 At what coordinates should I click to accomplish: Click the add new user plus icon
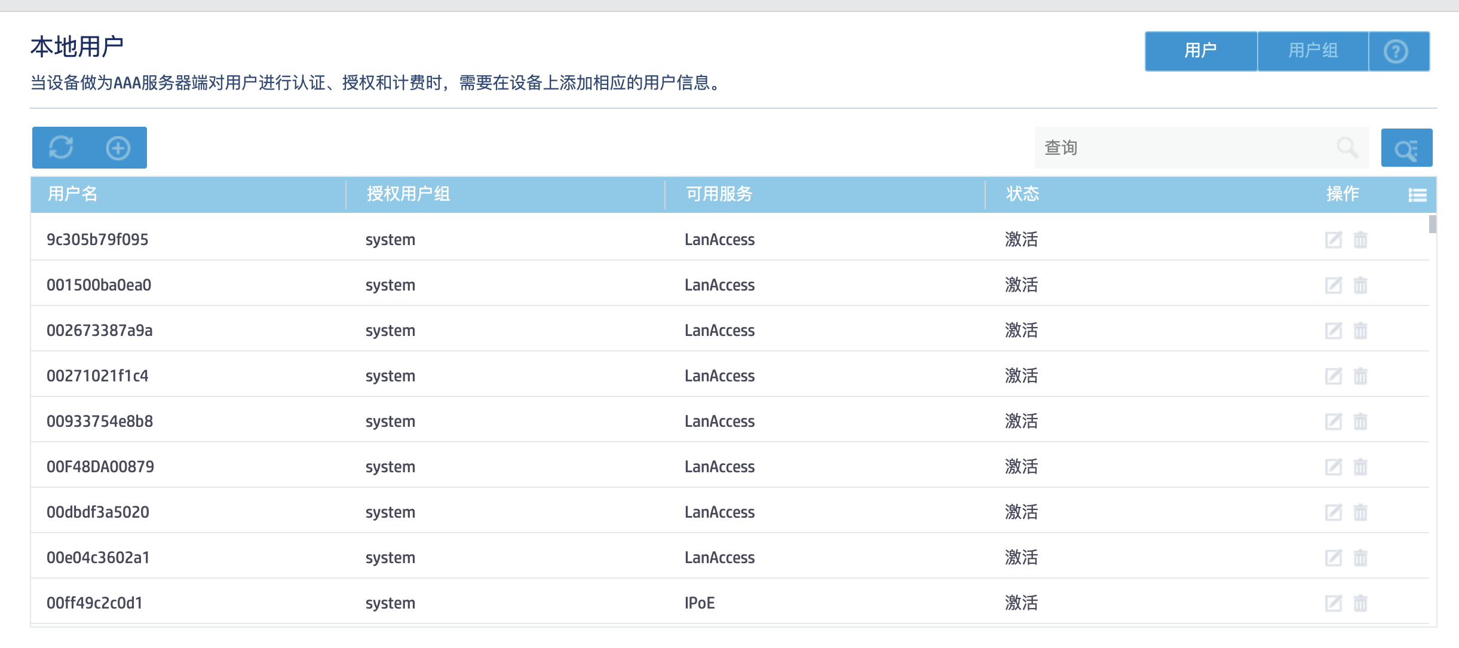pos(118,148)
